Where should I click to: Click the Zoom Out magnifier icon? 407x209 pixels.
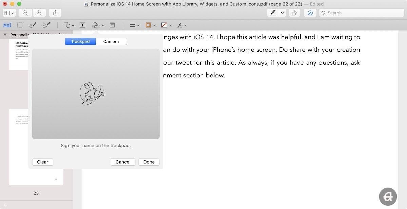click(25, 13)
